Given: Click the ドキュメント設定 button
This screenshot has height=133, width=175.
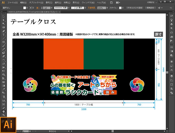Looking at the screenshot, I should (x=135, y=8).
